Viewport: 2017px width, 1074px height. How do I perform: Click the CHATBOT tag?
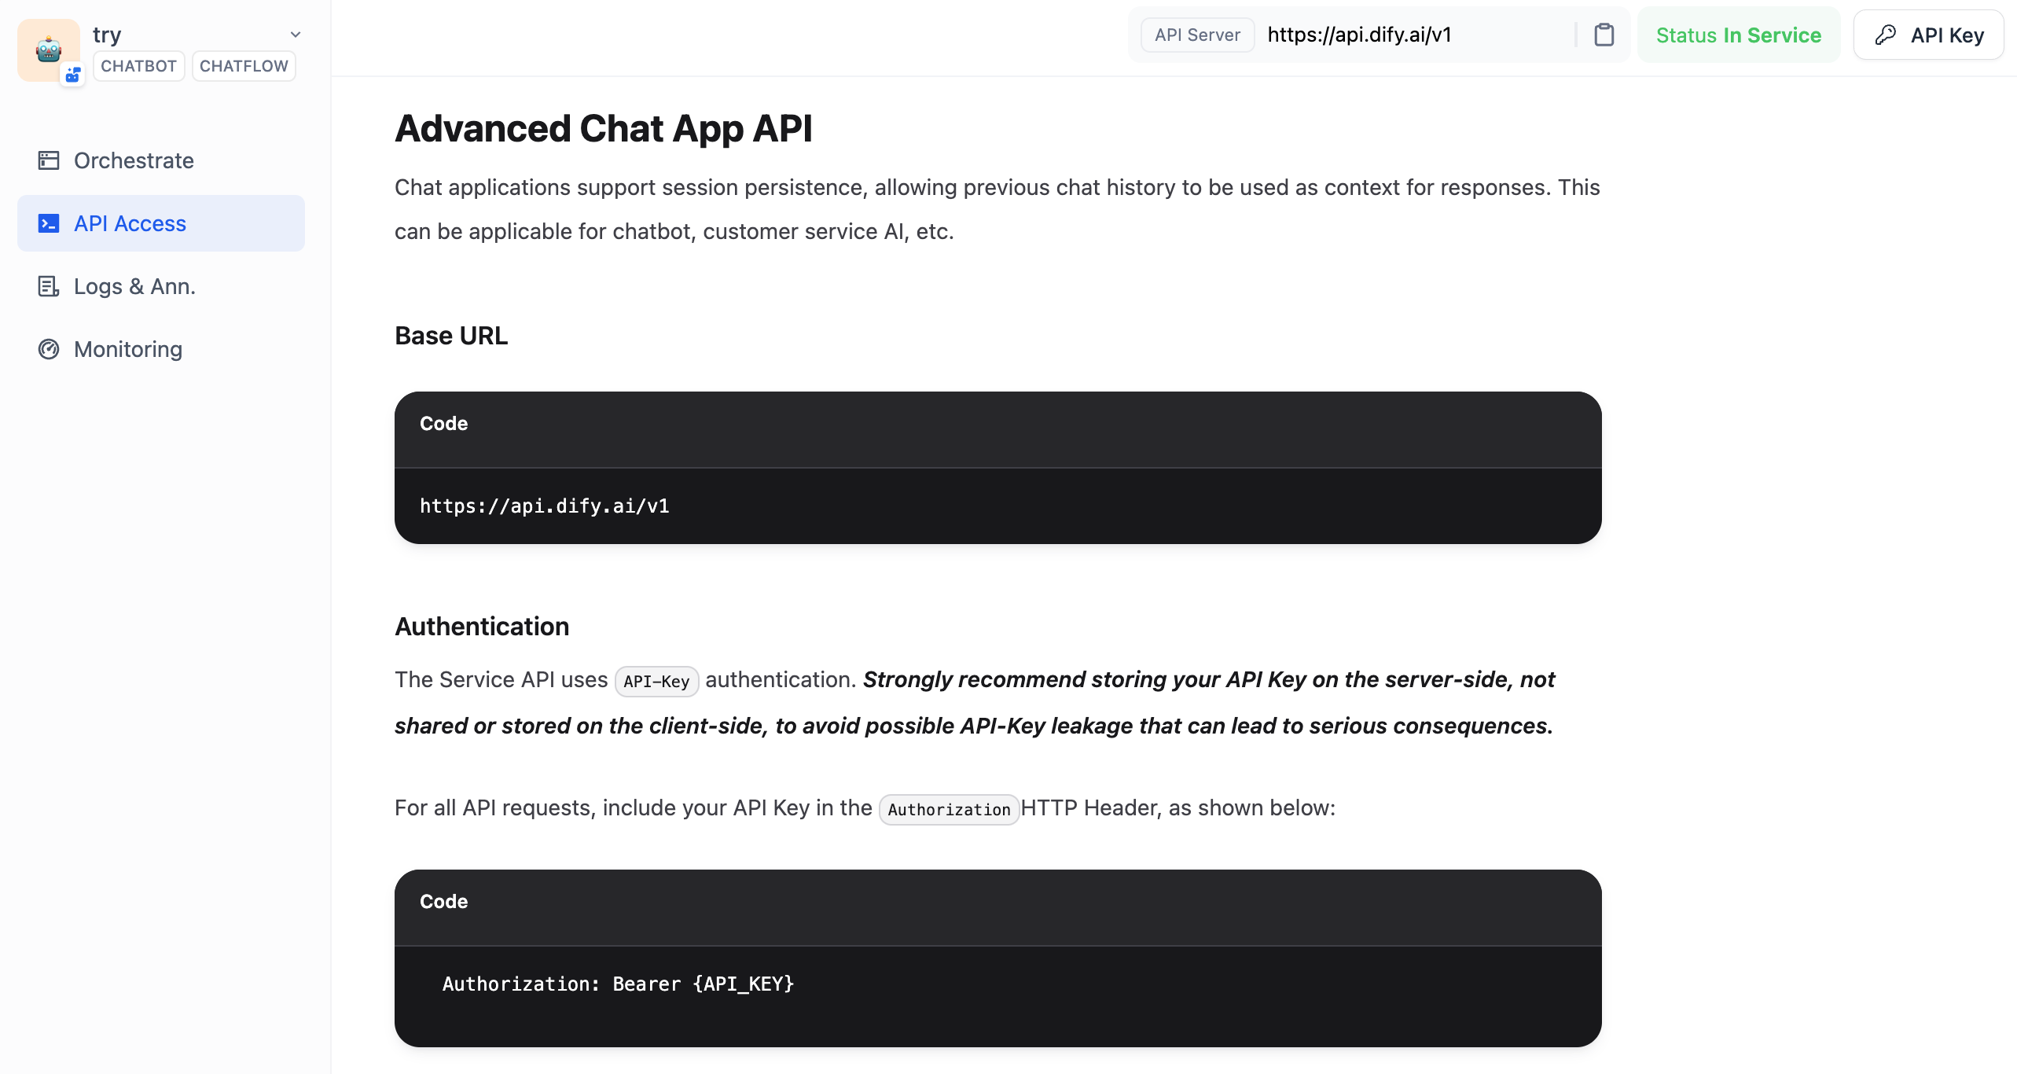[x=138, y=66]
